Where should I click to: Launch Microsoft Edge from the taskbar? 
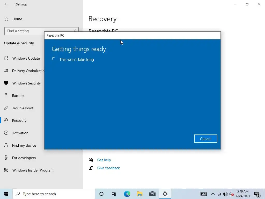[x=127, y=194]
